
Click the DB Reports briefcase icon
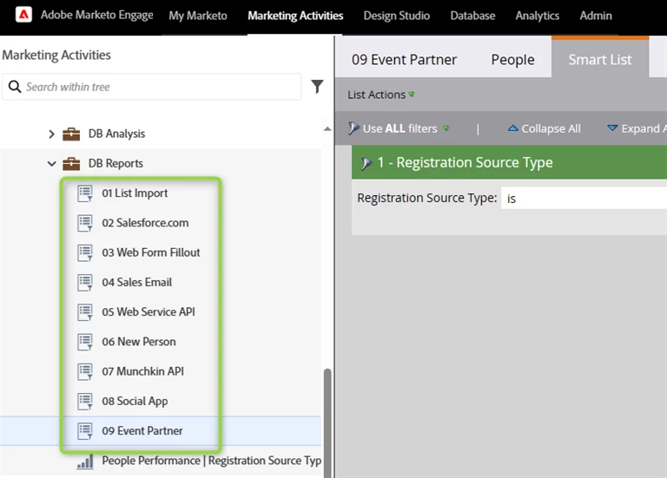(71, 164)
